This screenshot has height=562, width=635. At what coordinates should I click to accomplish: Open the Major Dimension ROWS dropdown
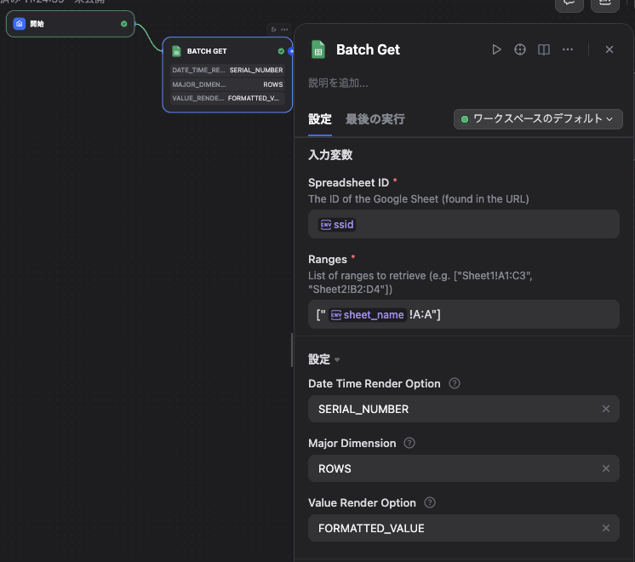click(464, 468)
